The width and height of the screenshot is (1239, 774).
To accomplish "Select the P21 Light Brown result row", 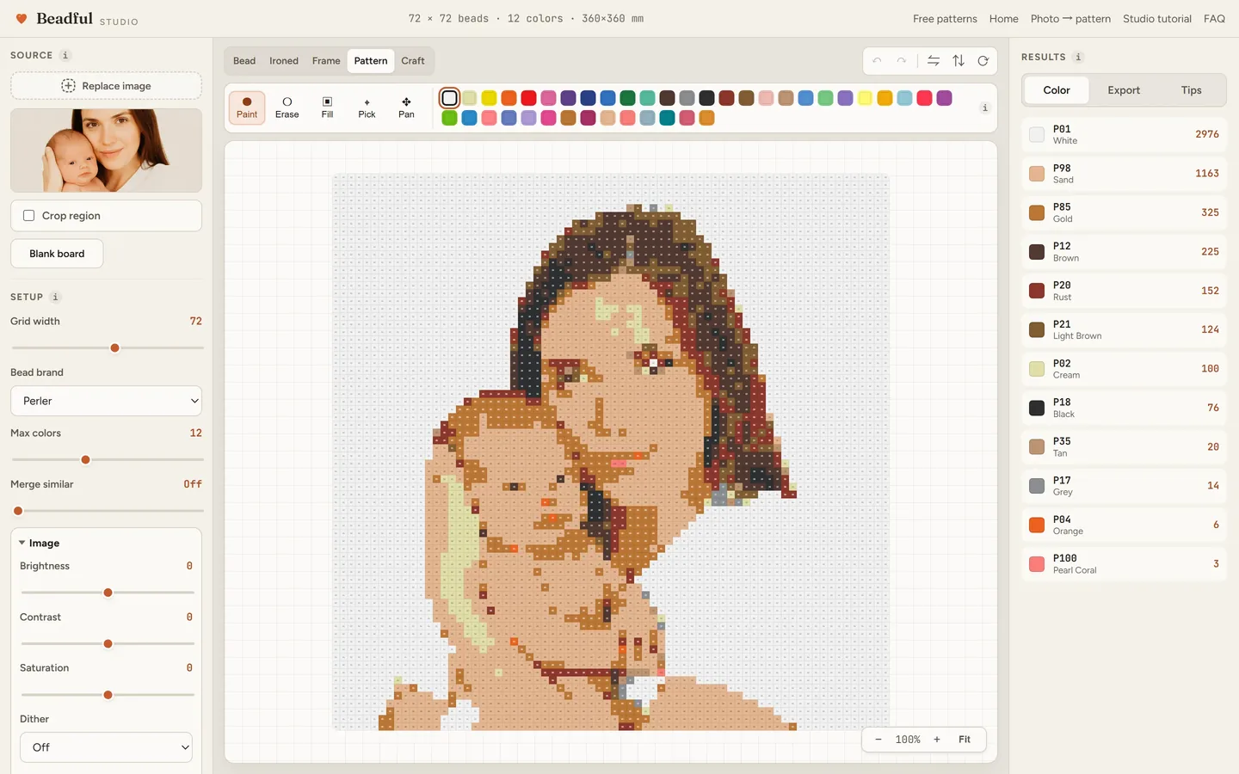I will [x=1124, y=329].
